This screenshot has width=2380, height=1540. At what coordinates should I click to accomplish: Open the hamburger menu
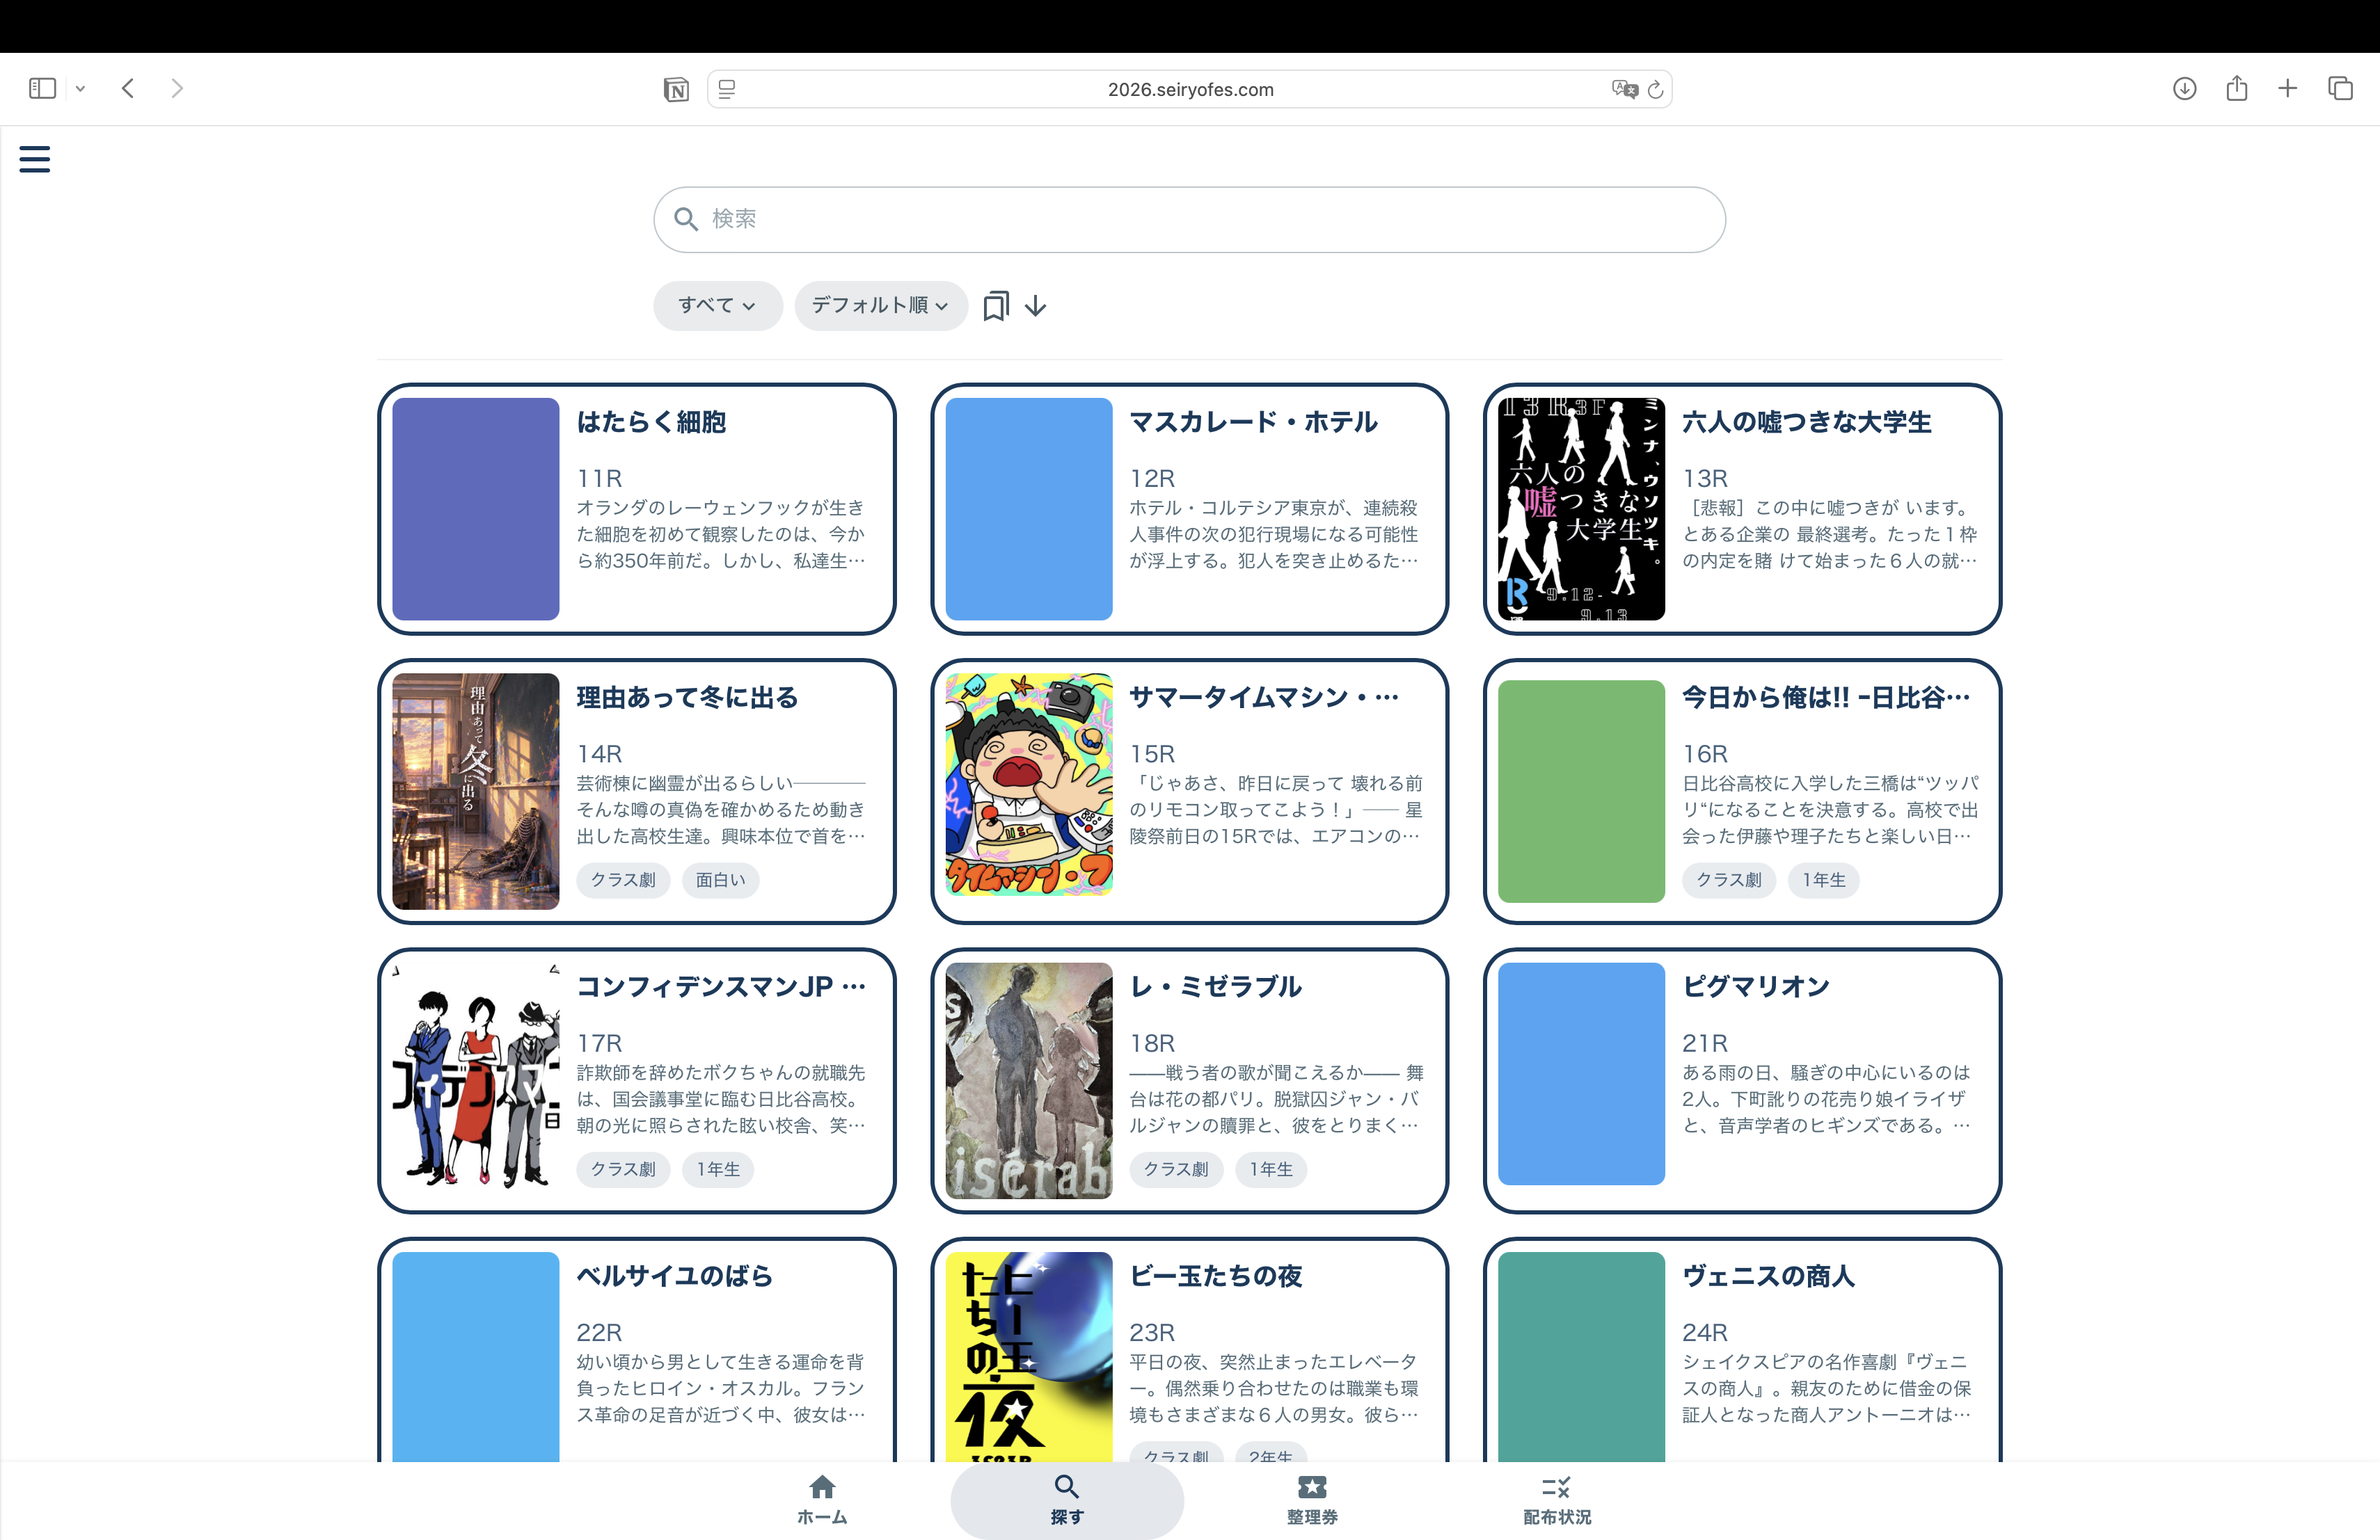coord(35,159)
